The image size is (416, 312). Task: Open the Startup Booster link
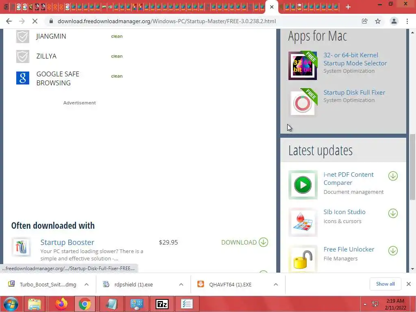67,243
